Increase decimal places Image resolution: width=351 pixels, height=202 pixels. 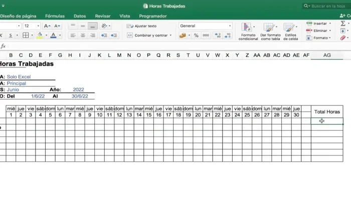[x=218, y=36]
